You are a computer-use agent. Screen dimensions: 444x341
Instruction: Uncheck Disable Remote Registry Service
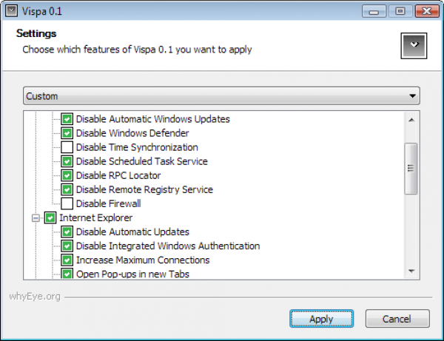[x=67, y=189]
